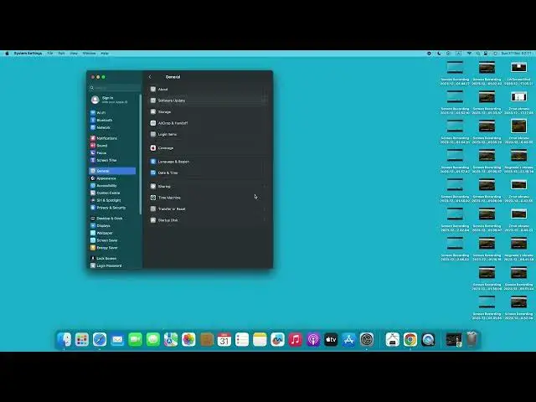536x402 pixels.
Task: Select Energy Saver in the sidebar
Action: [104, 248]
